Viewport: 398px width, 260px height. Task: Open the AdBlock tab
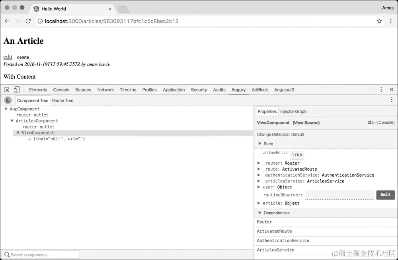[259, 90]
